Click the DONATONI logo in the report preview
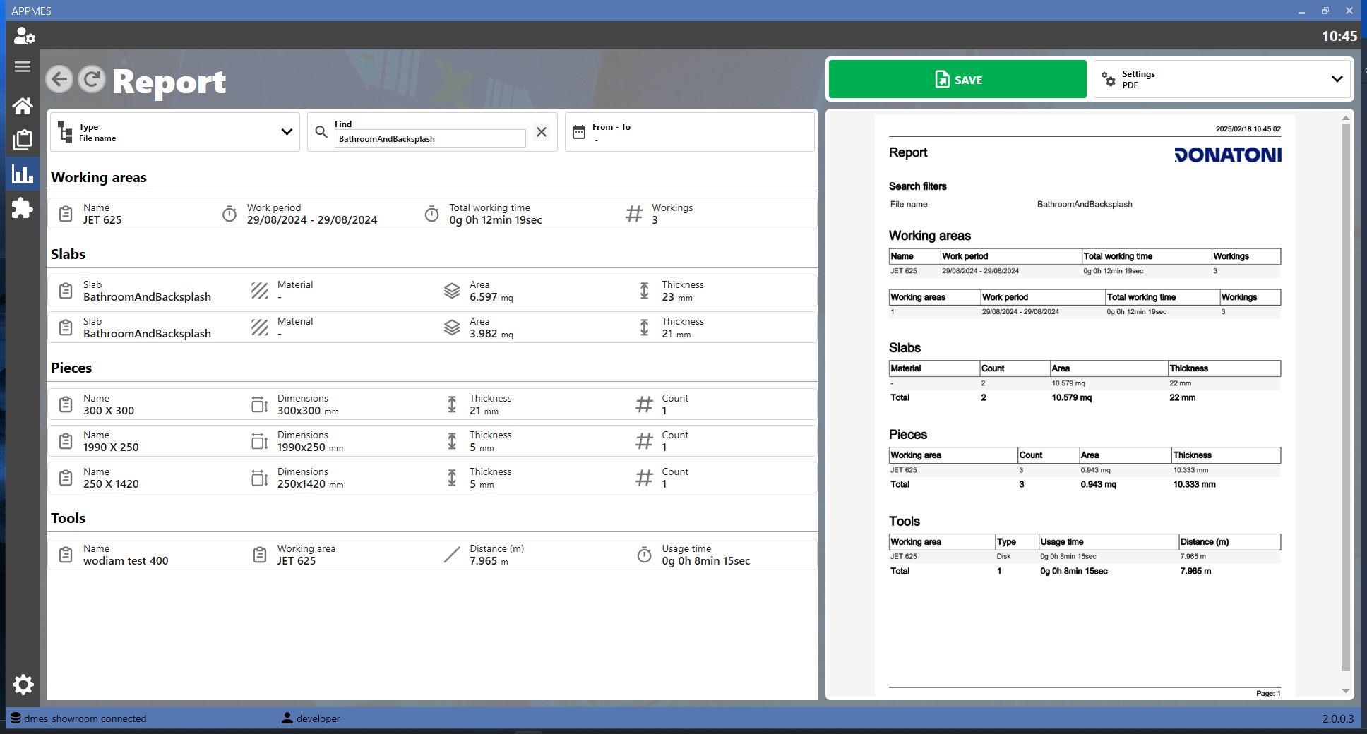The image size is (1367, 734). [x=1227, y=155]
